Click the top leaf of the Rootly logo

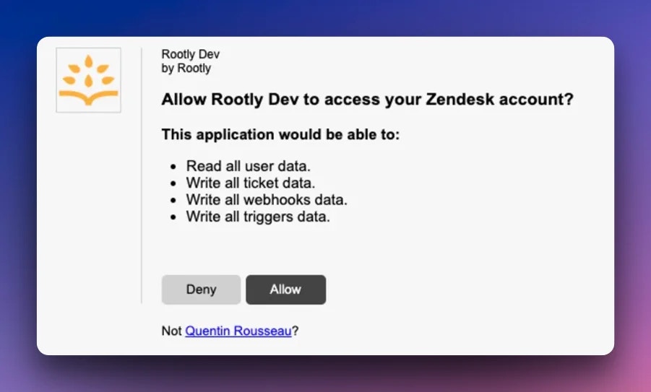point(88,61)
